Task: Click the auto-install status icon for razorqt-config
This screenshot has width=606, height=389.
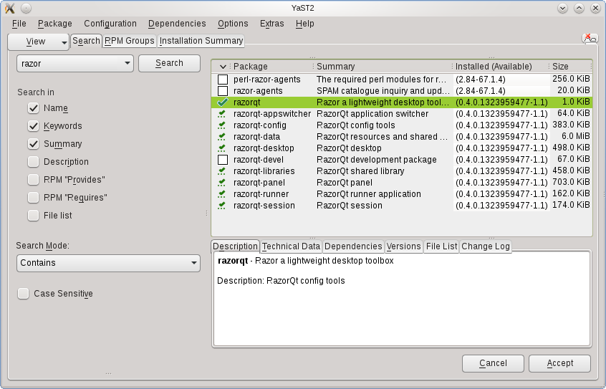Action: (x=222, y=125)
